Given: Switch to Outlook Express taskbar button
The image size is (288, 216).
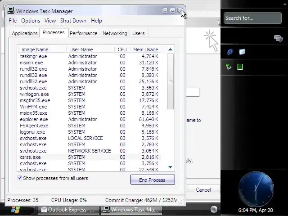Looking at the screenshot, I should pos(68,210).
